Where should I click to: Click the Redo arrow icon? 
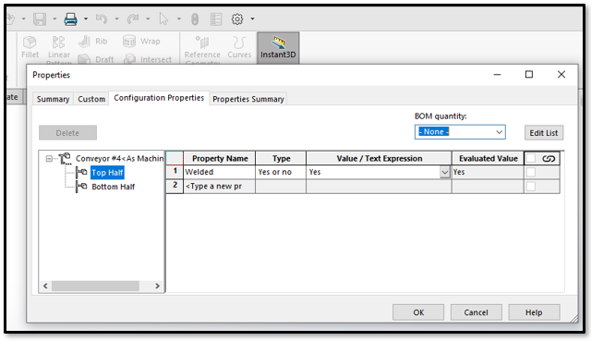pyautogui.click(x=133, y=18)
